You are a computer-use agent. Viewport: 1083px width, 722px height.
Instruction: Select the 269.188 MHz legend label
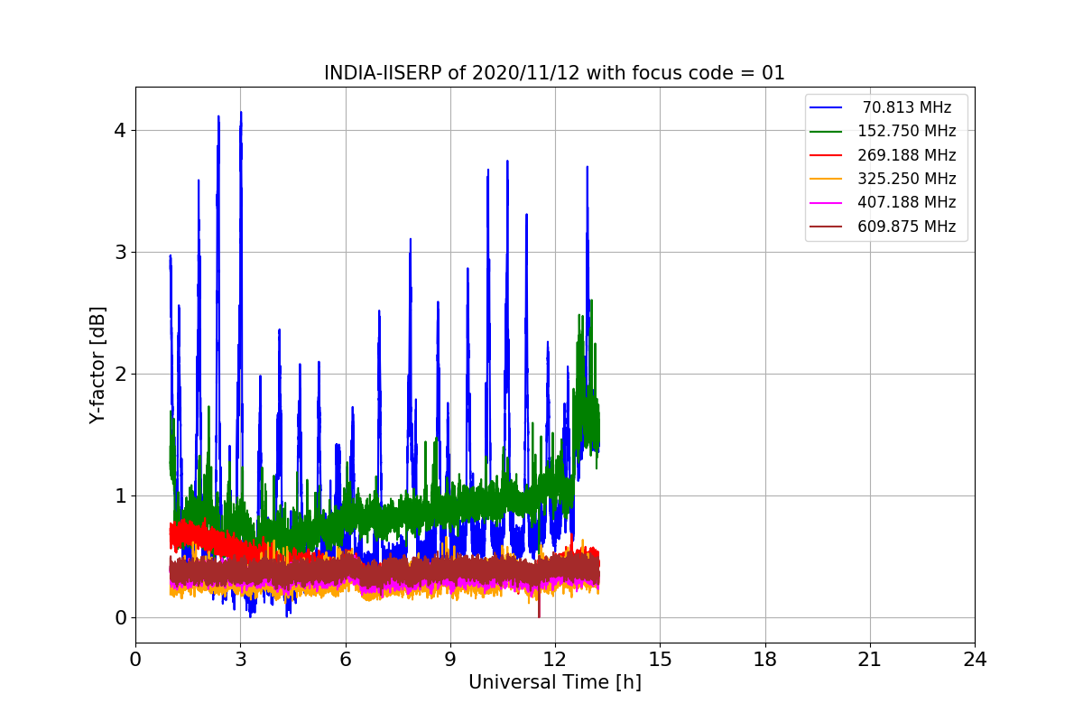[907, 155]
